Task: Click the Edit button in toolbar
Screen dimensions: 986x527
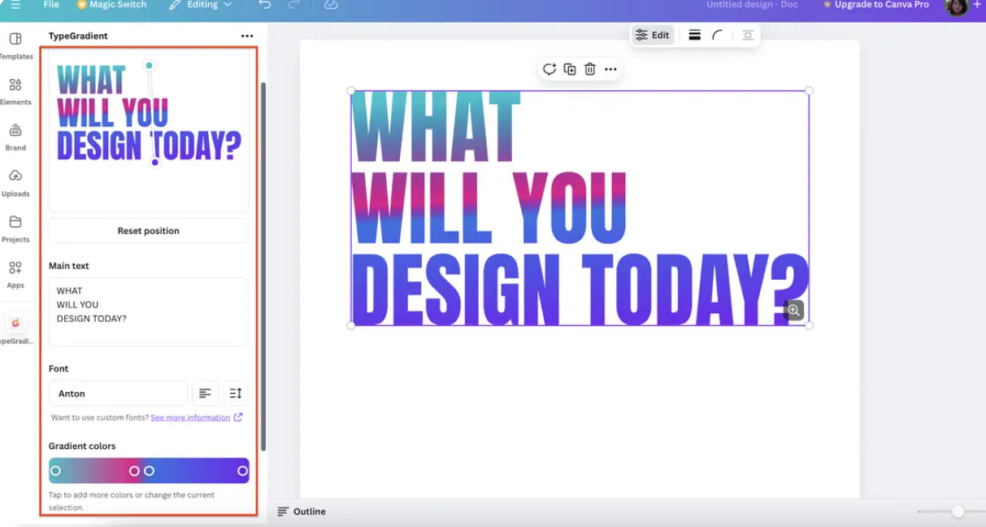Action: click(653, 35)
